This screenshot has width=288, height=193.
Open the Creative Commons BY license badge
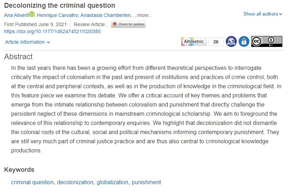coord(266,42)
